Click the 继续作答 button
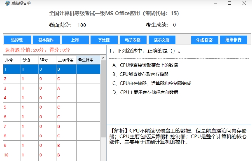This screenshot has height=161, width=252. (x=234, y=40)
